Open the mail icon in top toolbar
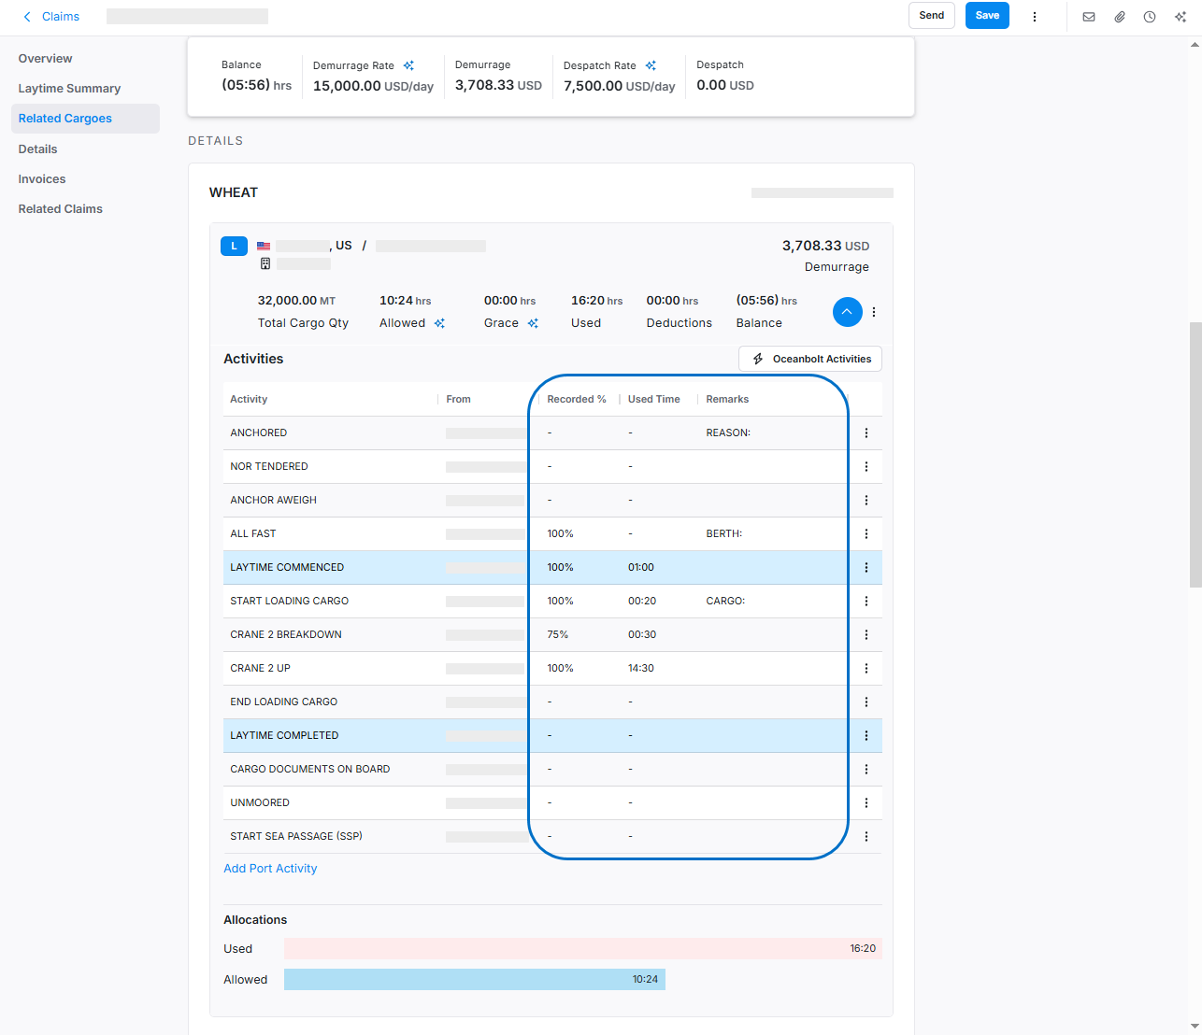Viewport: 1202px width, 1035px height. coord(1089,17)
